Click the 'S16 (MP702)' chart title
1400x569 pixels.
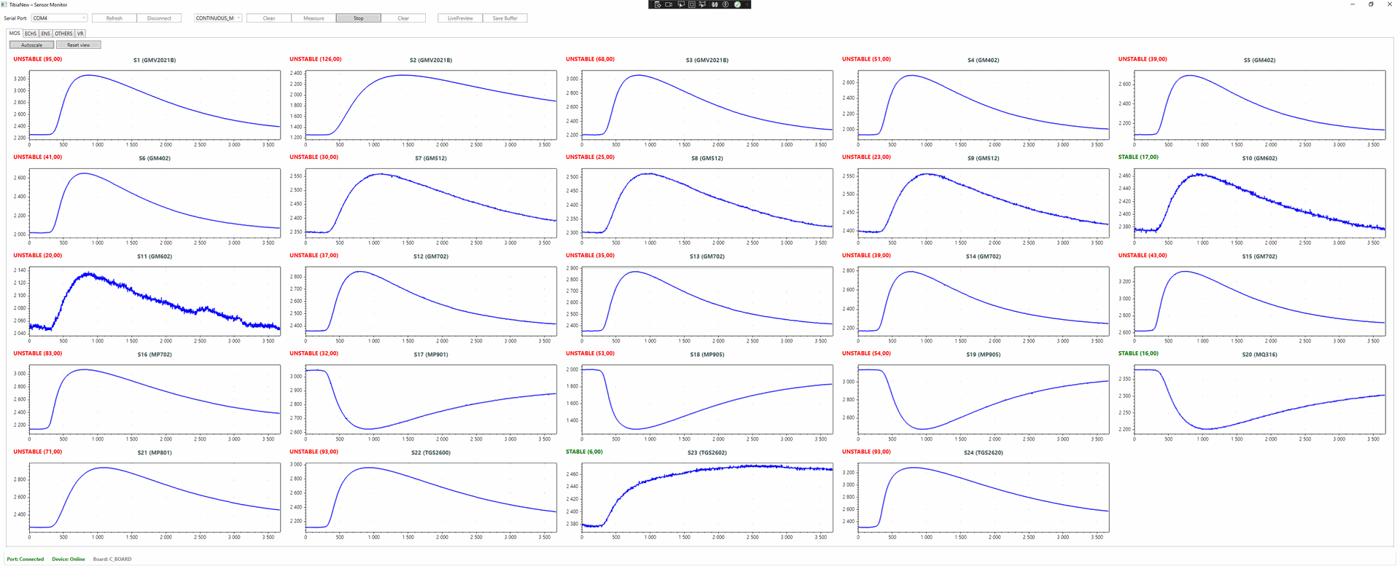pyautogui.click(x=155, y=355)
